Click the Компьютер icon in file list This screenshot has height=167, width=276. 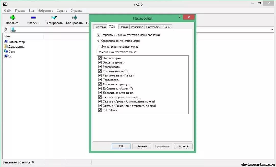6,42
